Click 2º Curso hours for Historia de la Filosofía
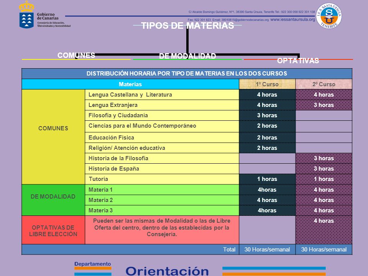 [324, 158]
